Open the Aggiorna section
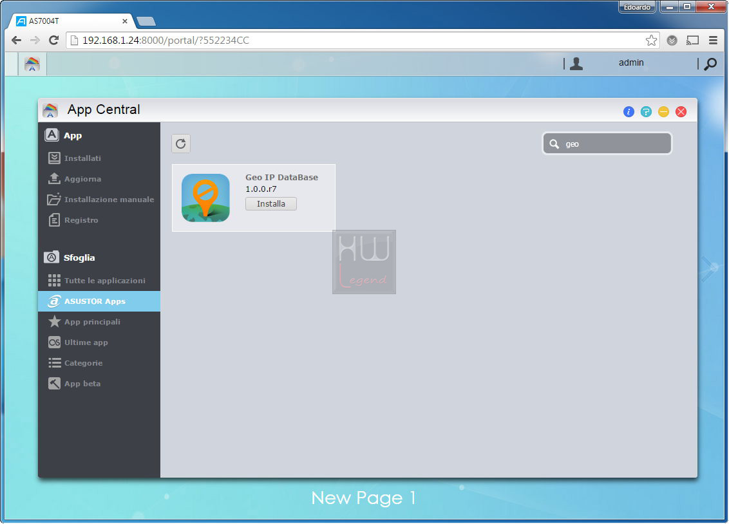The height and width of the screenshot is (524, 729). (x=99, y=179)
